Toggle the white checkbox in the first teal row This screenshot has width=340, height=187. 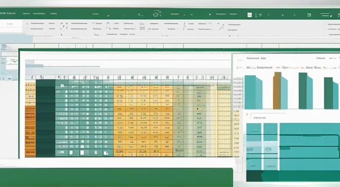[x=62, y=85]
